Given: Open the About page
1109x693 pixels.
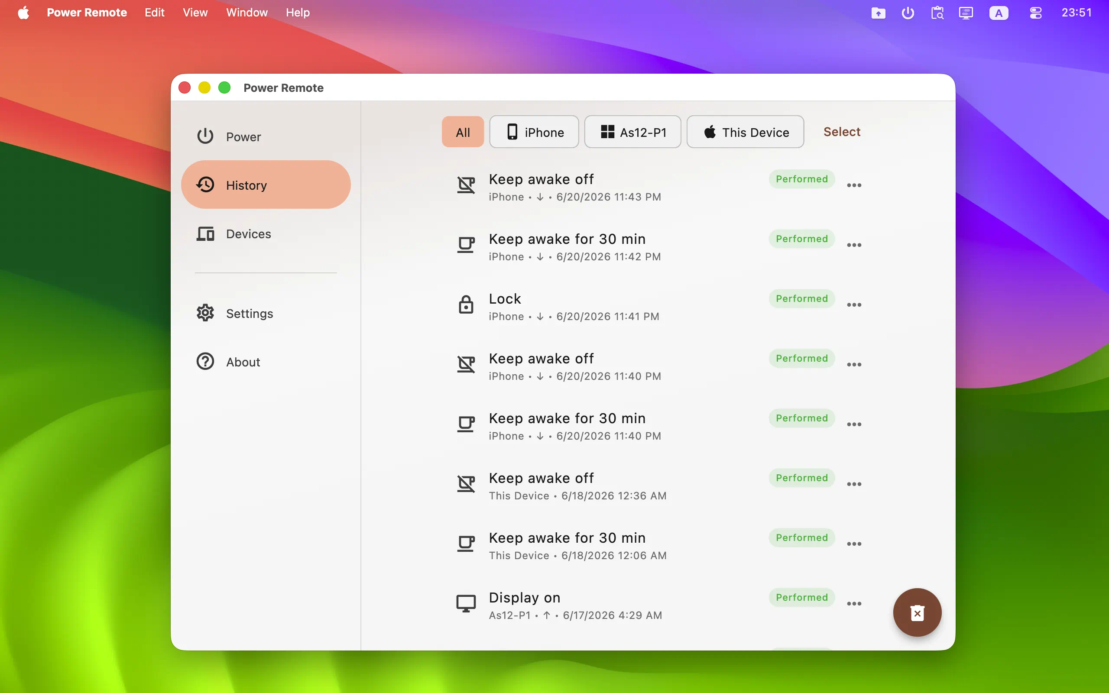Looking at the screenshot, I should (266, 362).
